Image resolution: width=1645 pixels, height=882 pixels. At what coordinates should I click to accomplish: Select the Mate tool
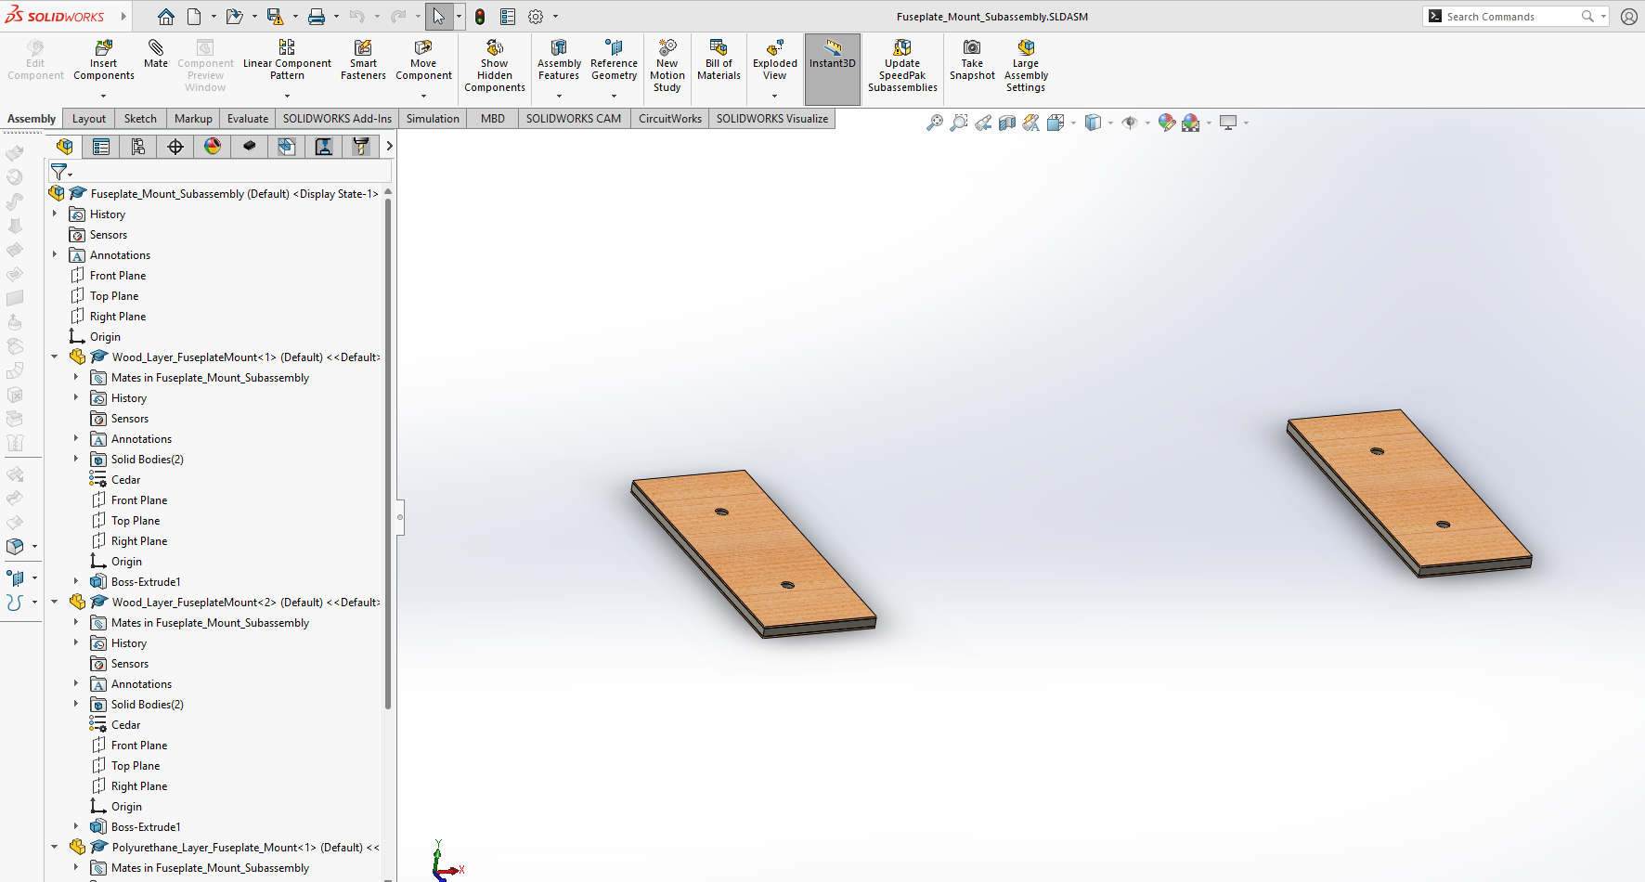[156, 54]
